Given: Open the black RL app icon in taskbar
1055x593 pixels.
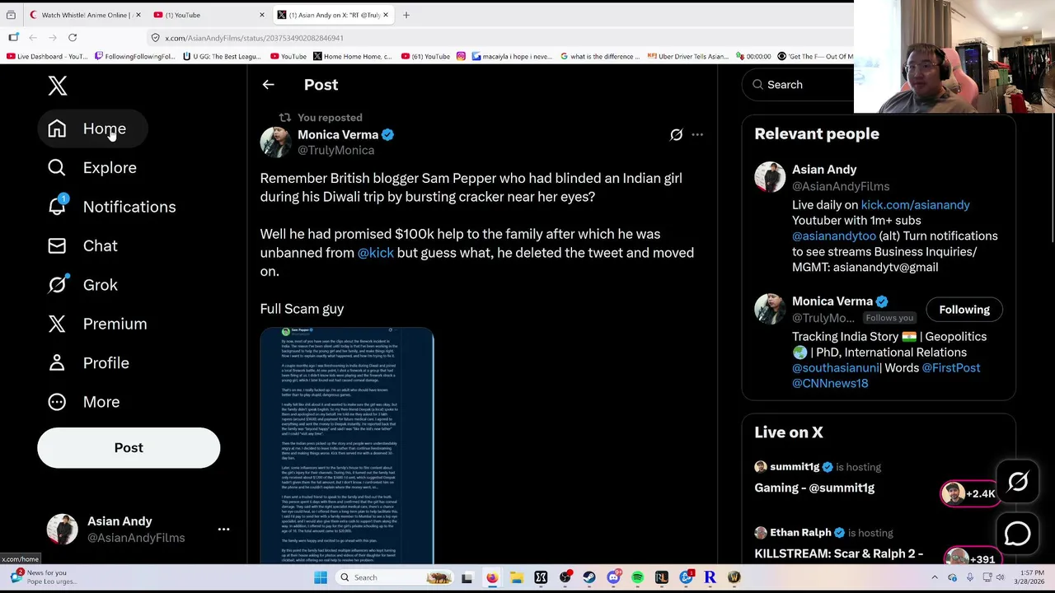Looking at the screenshot, I should click(661, 577).
